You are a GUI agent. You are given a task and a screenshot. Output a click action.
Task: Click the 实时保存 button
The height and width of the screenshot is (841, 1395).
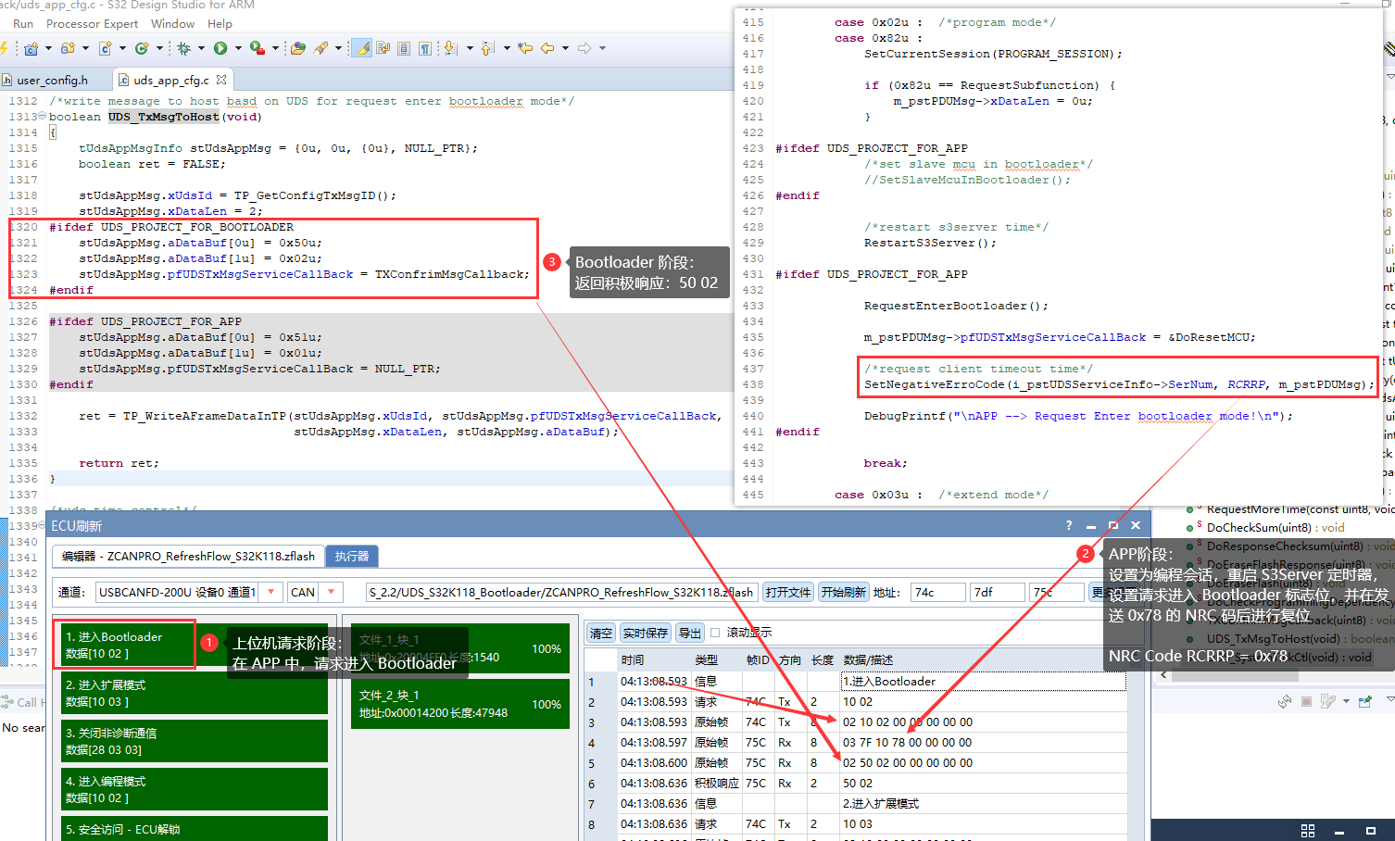pos(645,633)
